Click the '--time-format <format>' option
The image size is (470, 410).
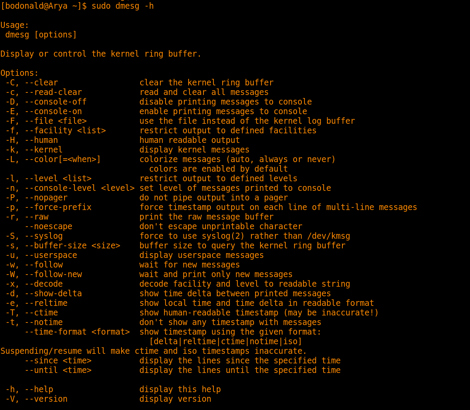point(78,332)
